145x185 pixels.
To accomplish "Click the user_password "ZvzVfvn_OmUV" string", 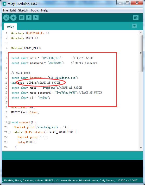I will (x=66, y=92).
